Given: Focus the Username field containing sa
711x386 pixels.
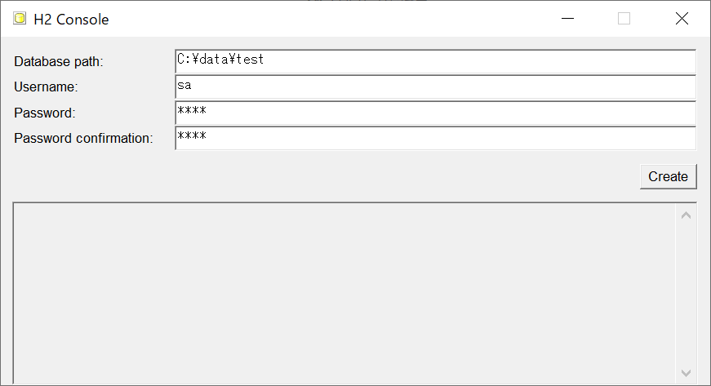Looking at the screenshot, I should point(435,87).
